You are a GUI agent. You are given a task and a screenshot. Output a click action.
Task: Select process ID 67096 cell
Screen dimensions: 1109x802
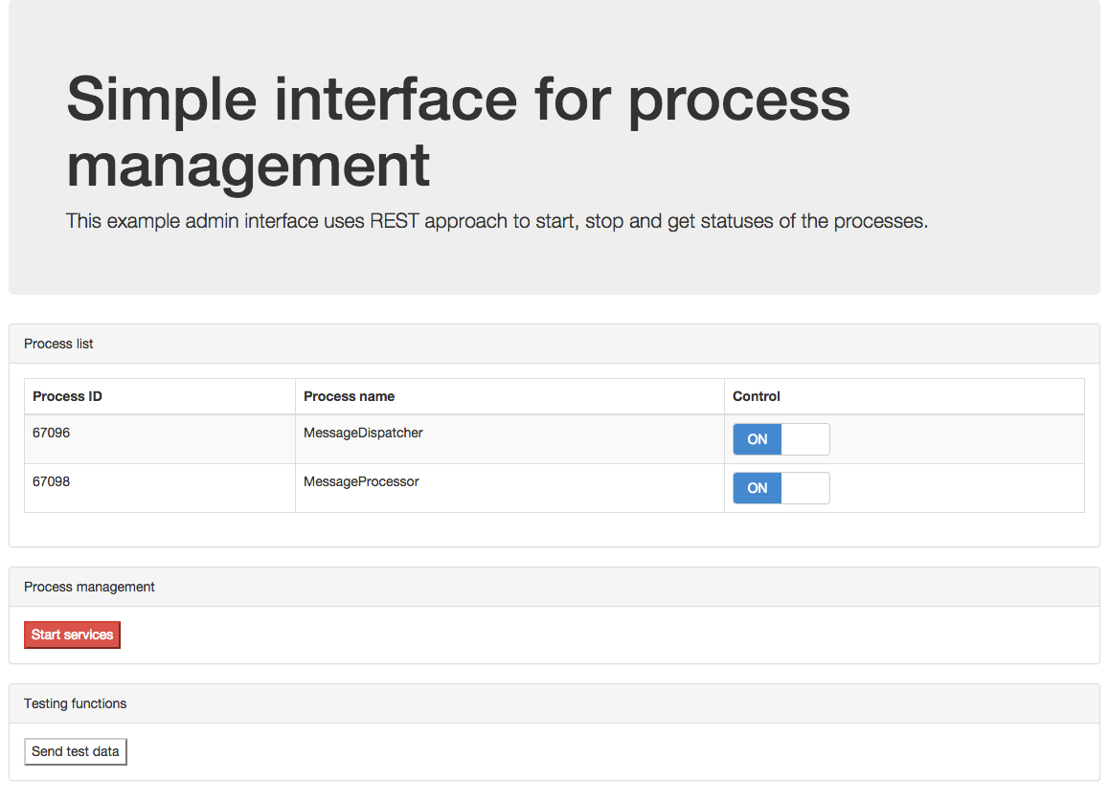52,434
